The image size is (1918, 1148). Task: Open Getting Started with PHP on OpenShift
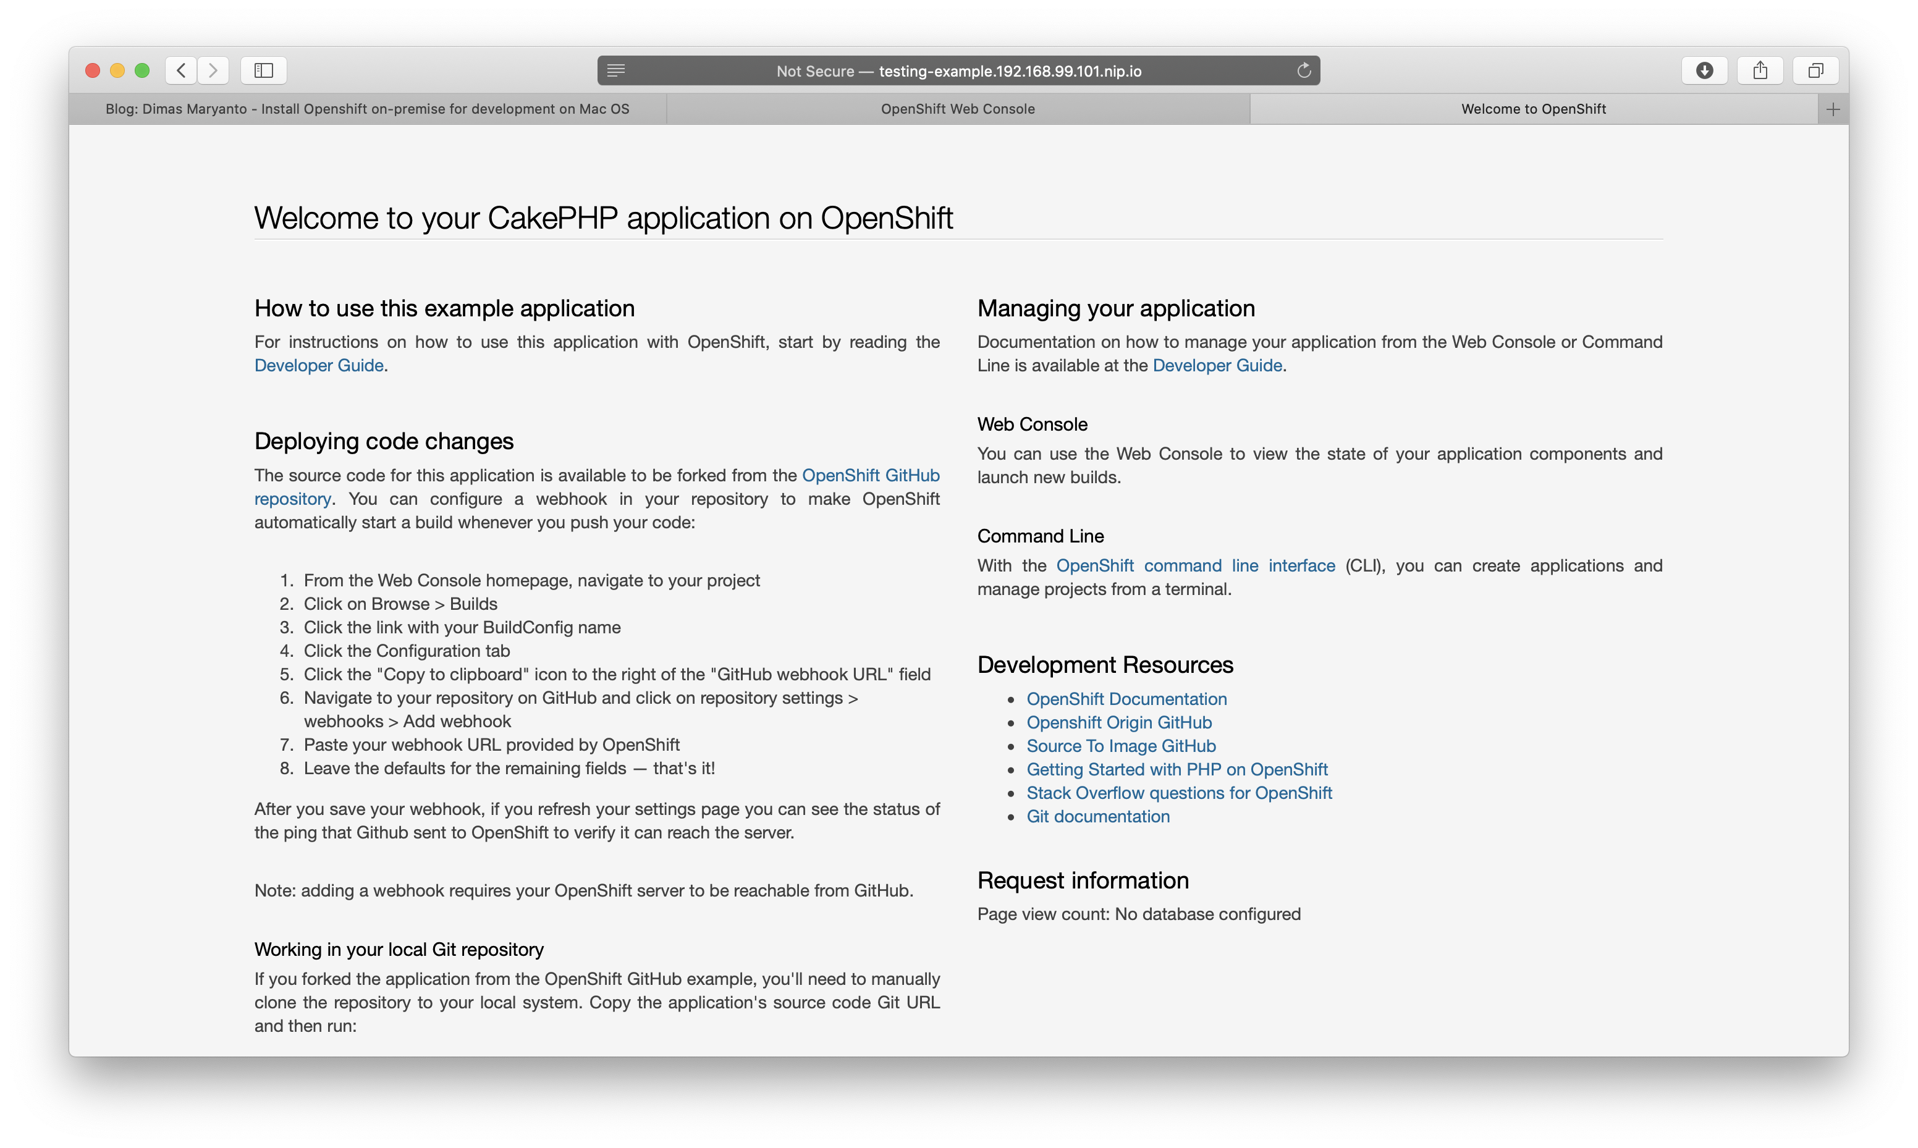coord(1177,769)
